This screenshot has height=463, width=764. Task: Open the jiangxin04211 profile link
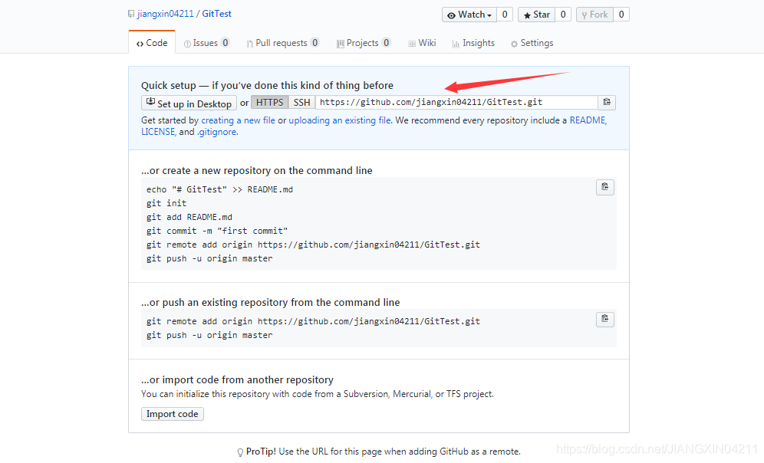pyautogui.click(x=165, y=14)
